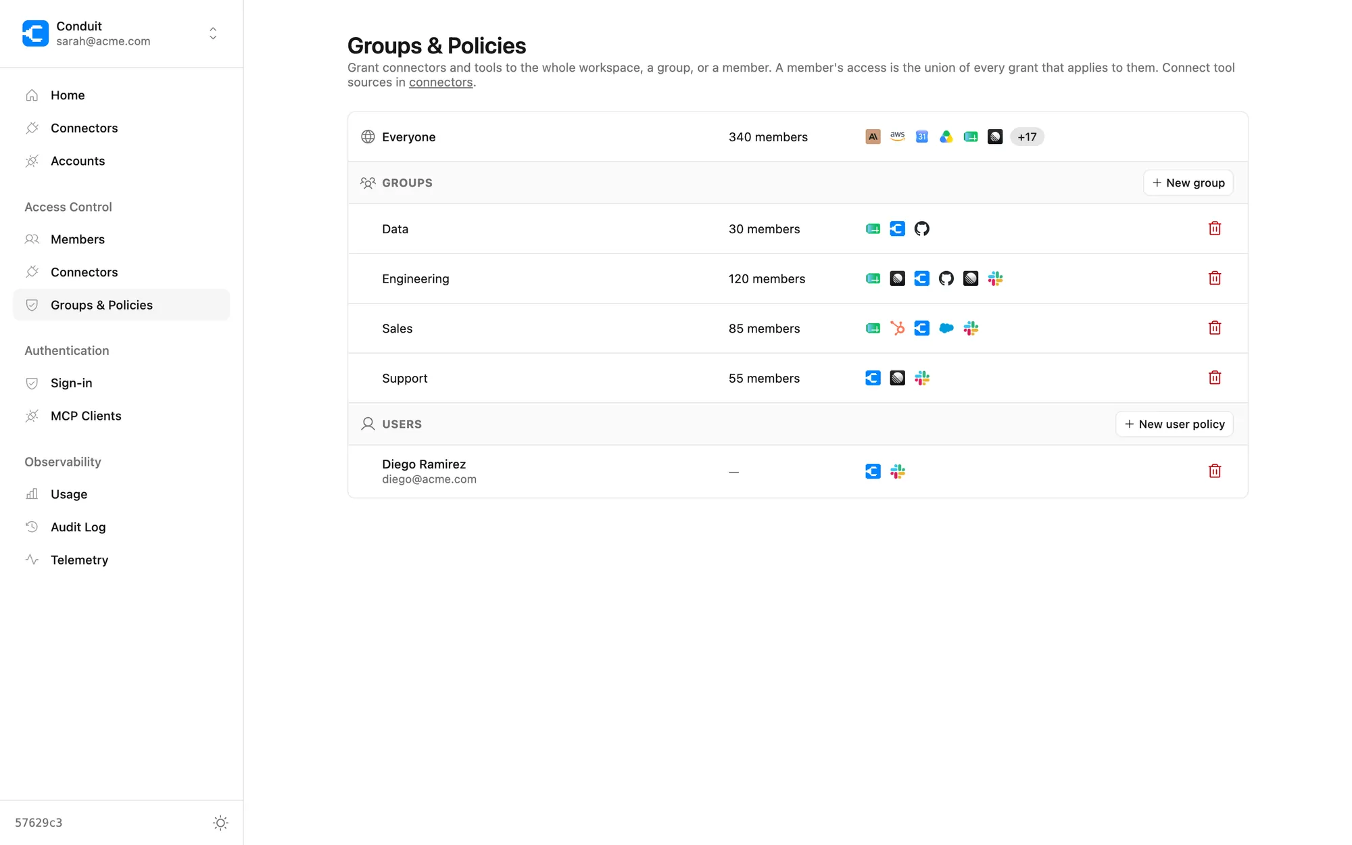This screenshot has height=845, width=1352.
Task: Click the build version 57629c3
Action: [x=39, y=823]
